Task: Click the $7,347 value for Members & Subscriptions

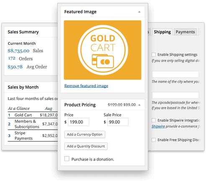Action: [50, 124]
